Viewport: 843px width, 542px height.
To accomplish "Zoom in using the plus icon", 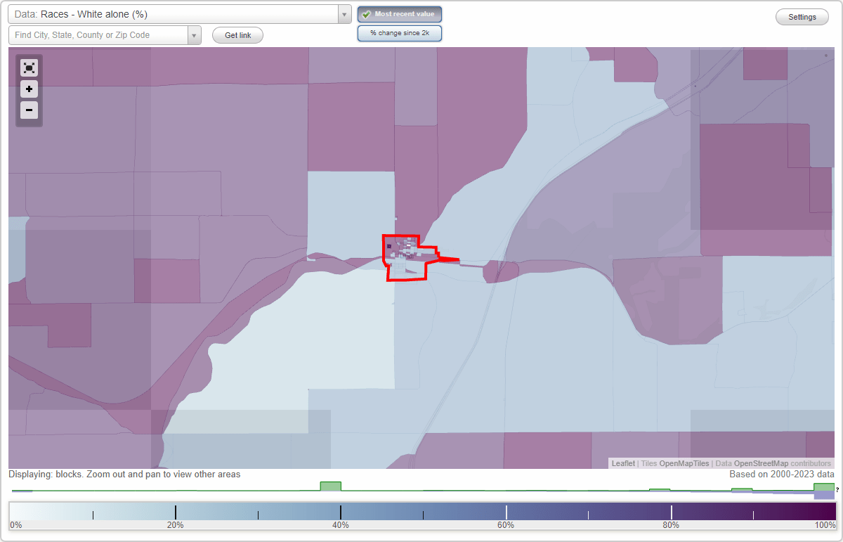I will (29, 89).
